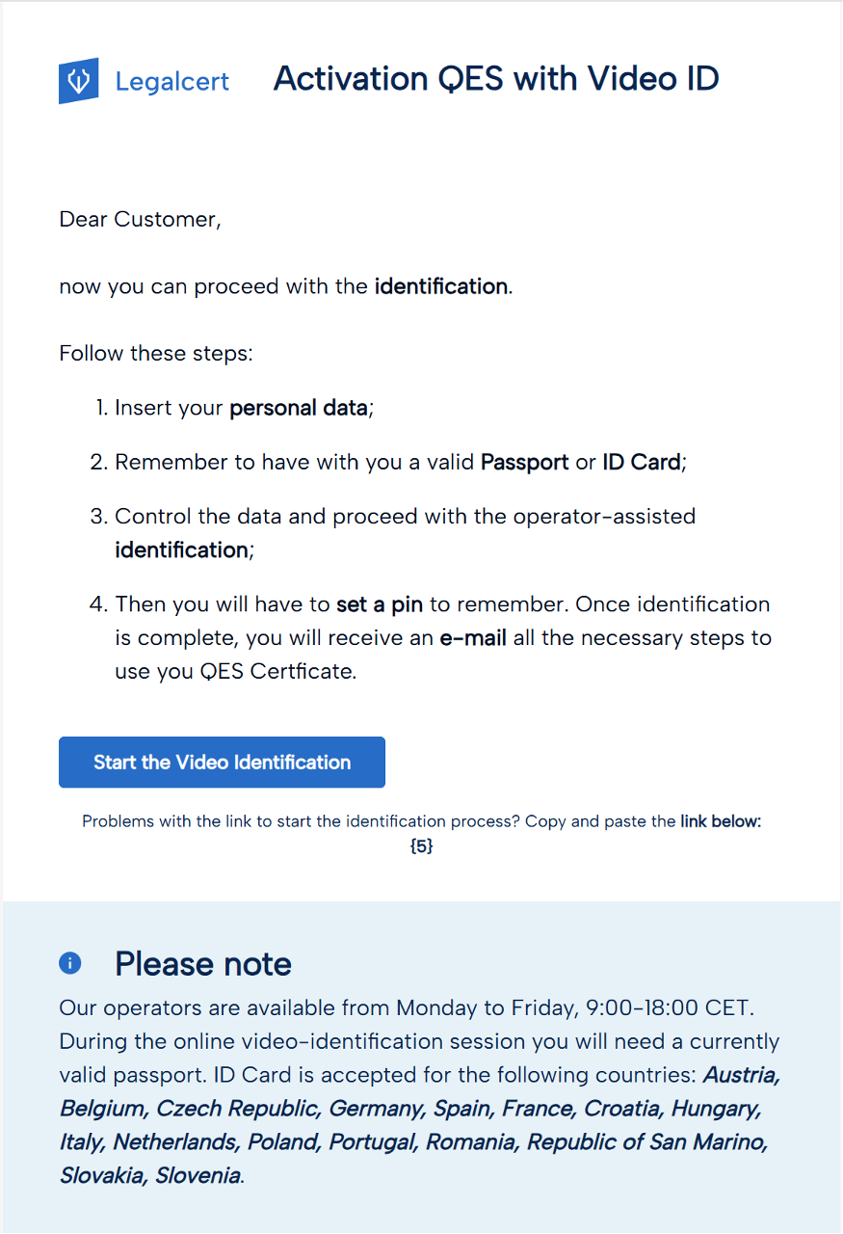The width and height of the screenshot is (843, 1234).
Task: Click the "Please note" heading
Action: [x=202, y=964]
